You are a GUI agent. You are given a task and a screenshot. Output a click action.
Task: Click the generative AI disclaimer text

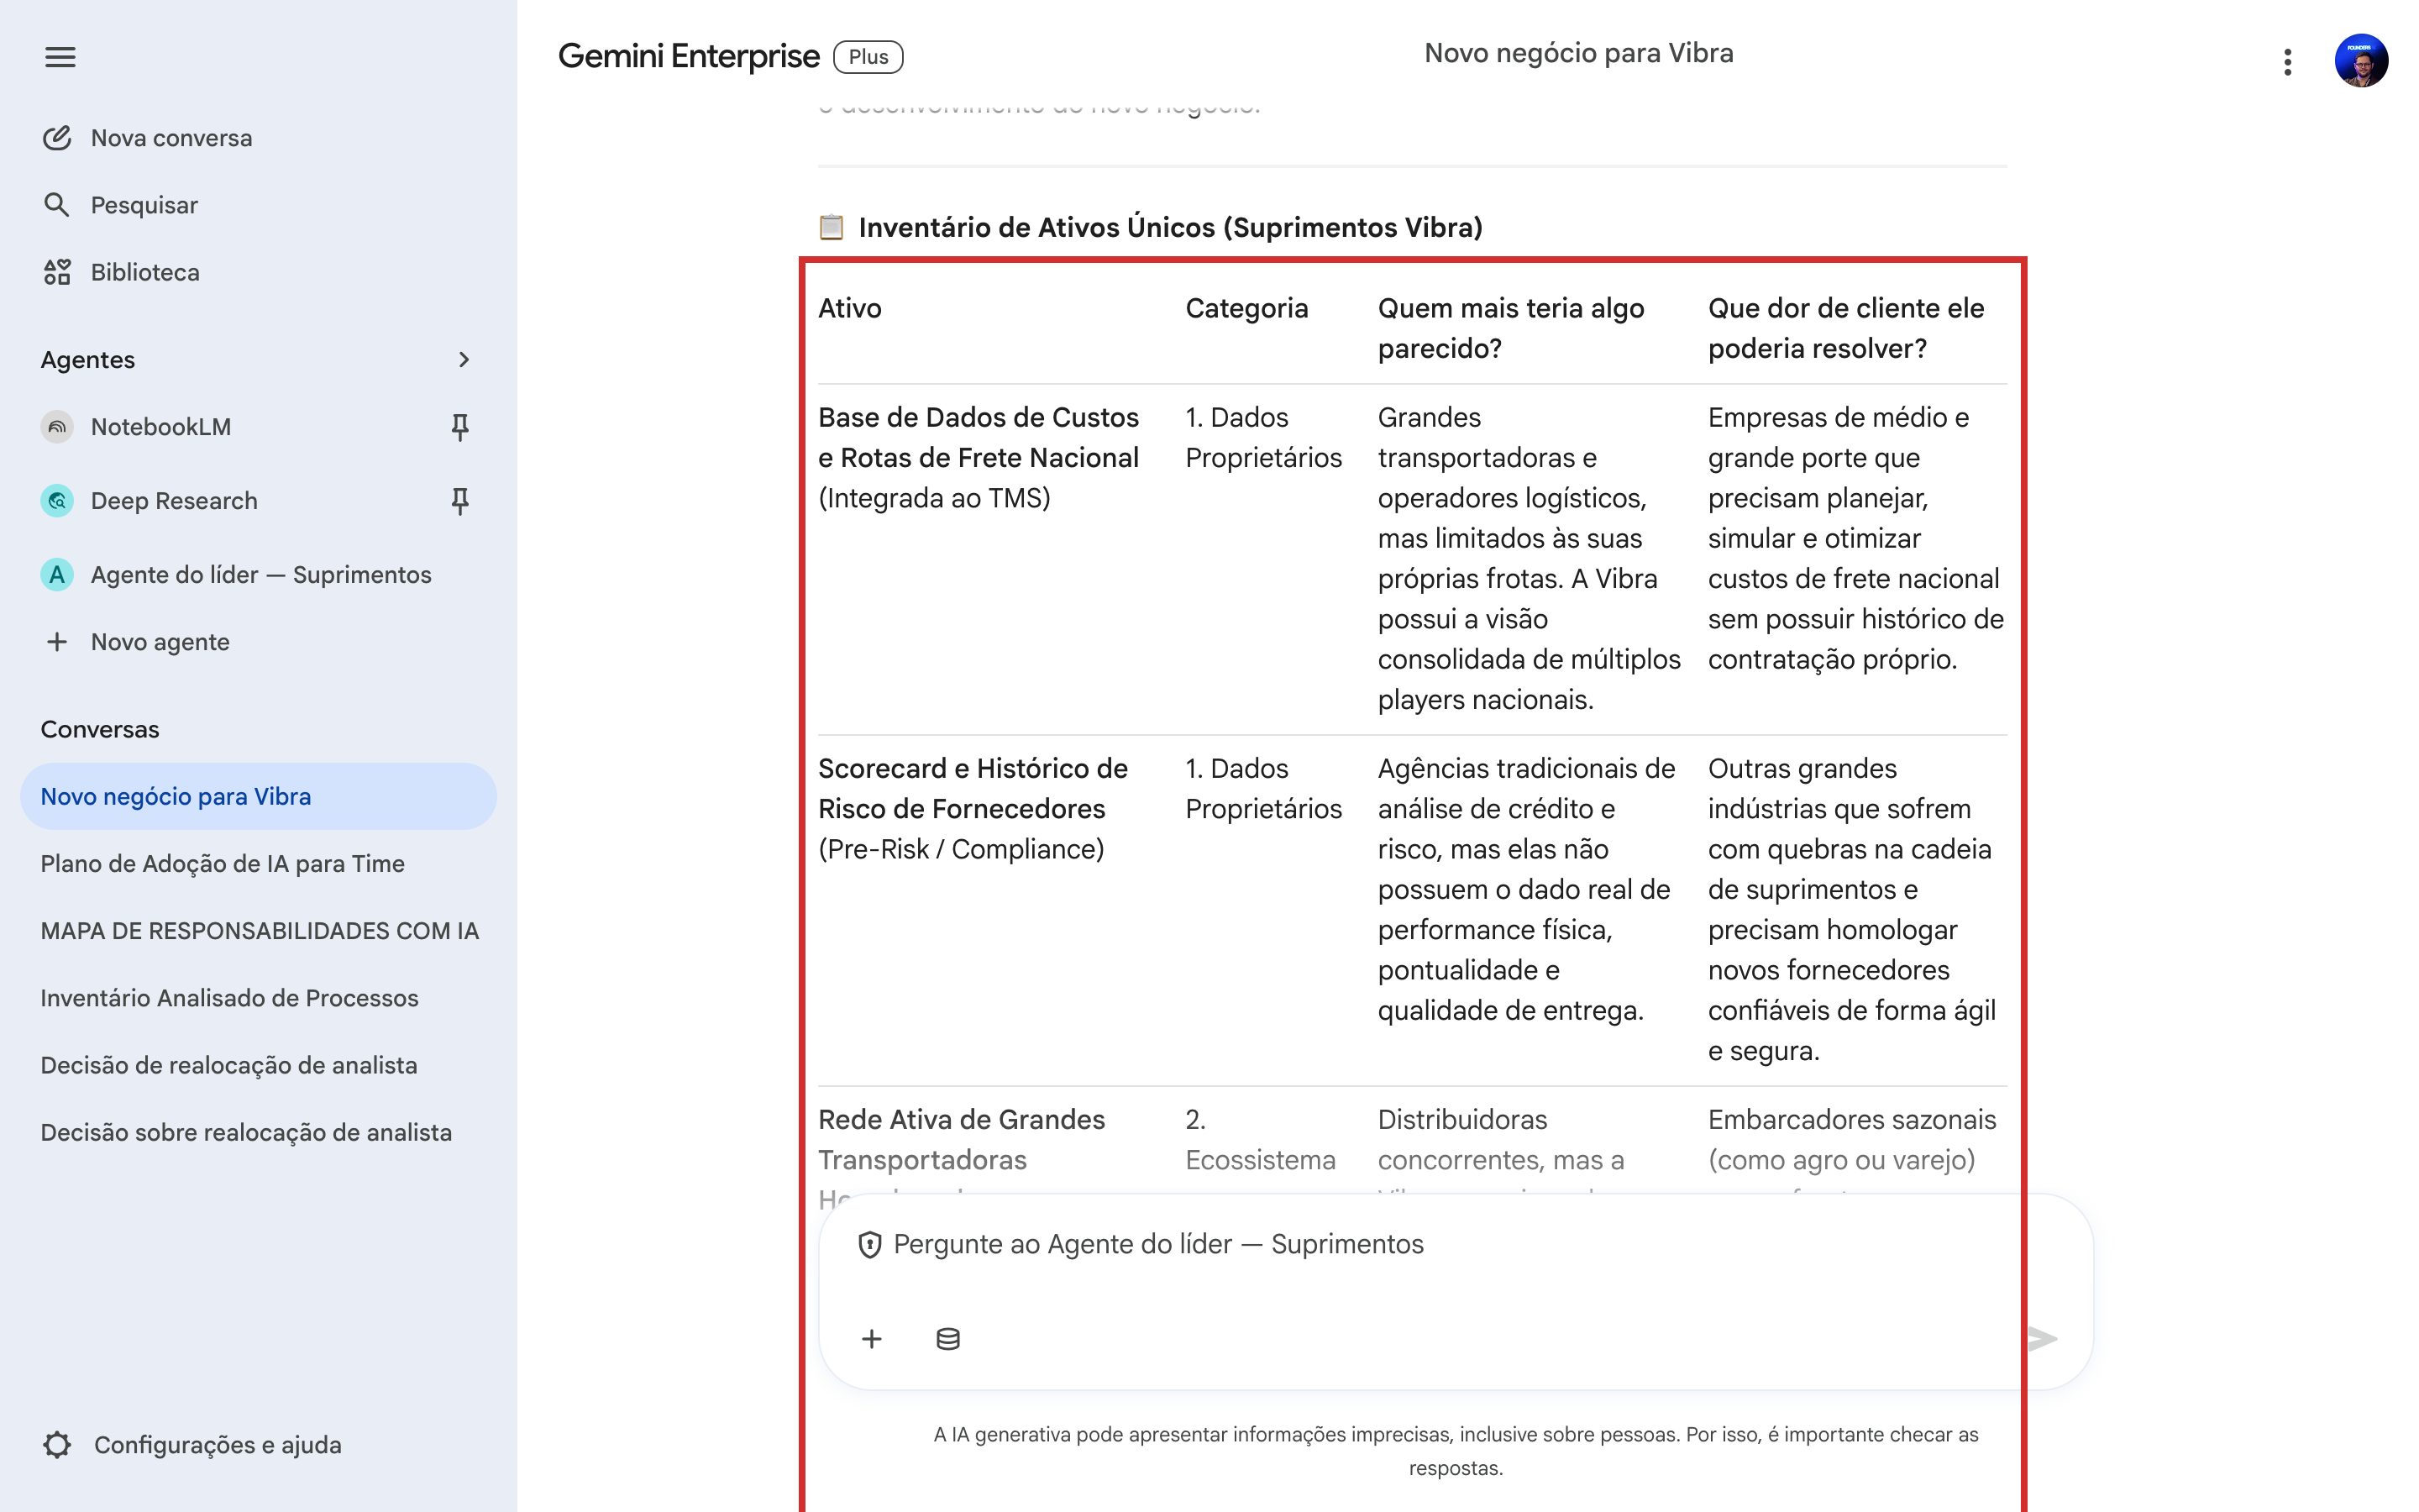pos(1456,1452)
